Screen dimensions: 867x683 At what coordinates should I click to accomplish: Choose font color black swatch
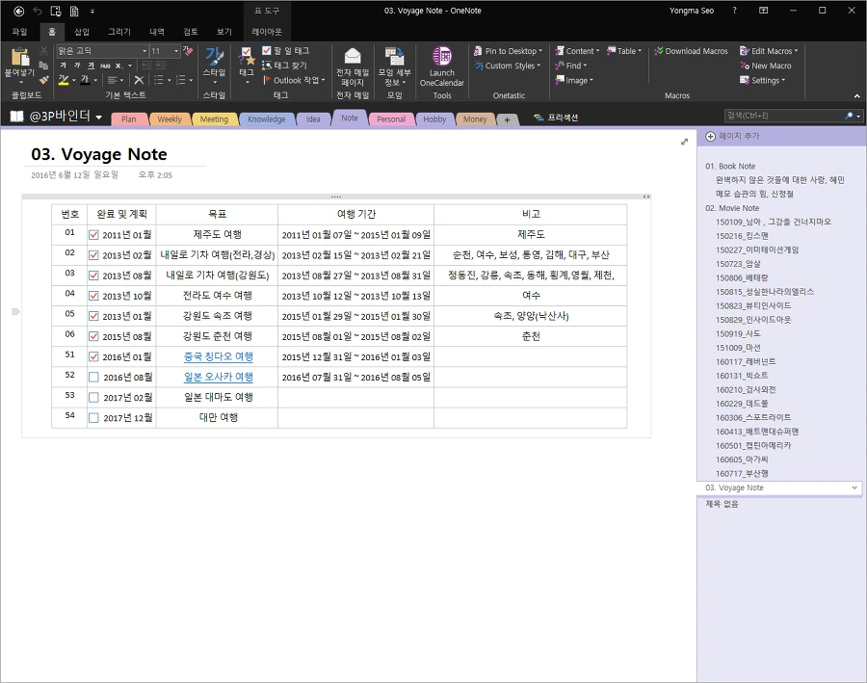85,80
